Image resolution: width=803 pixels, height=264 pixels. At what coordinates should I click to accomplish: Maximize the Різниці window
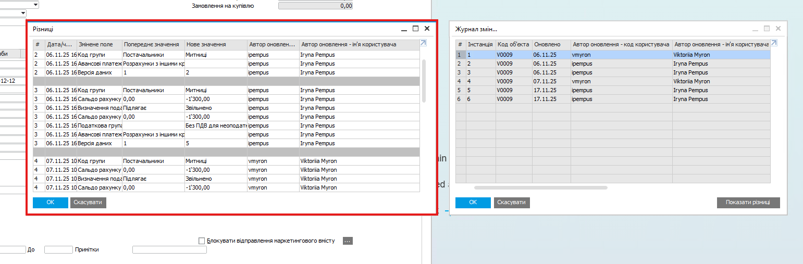[415, 29]
